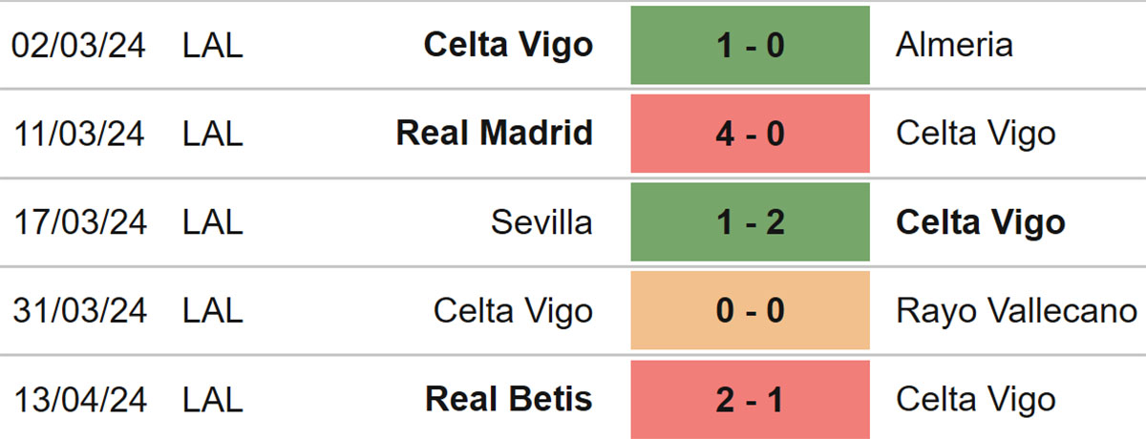Click the 1 - 0 score box
Image resolution: width=1146 pixels, height=439 pixels.
(750, 45)
